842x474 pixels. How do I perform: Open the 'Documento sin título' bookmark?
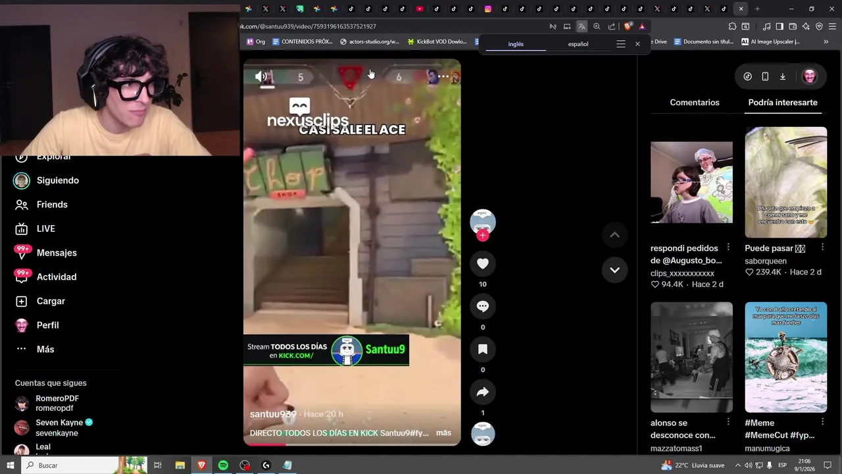703,41
